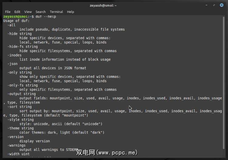Screen dimensions: 228x160
Task: Open the View menu
Action: pyautogui.click(x=28, y=12)
